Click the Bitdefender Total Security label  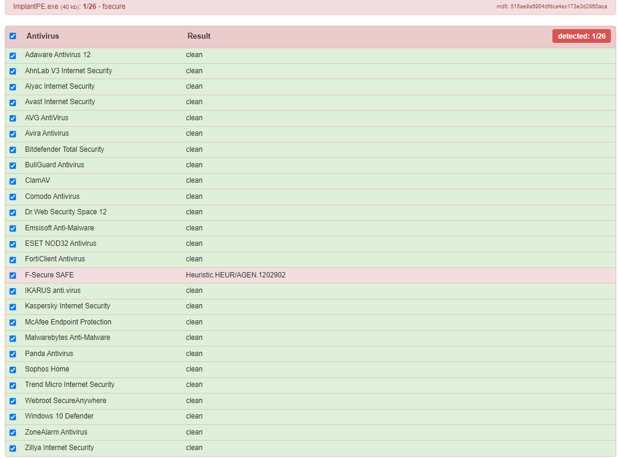pos(64,149)
